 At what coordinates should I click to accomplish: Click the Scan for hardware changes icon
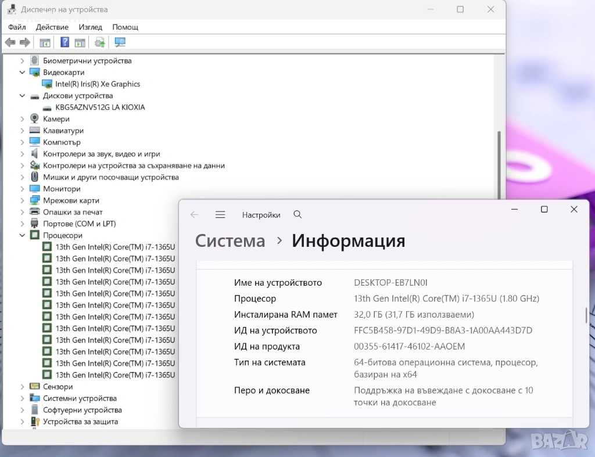pos(120,42)
